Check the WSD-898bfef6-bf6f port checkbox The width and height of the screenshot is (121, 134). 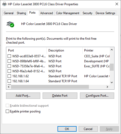(9, 61)
